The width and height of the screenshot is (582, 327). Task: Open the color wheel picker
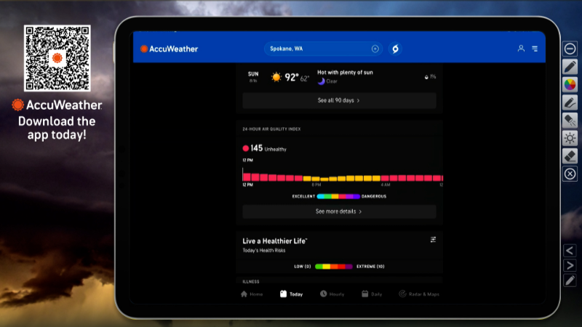tap(570, 84)
